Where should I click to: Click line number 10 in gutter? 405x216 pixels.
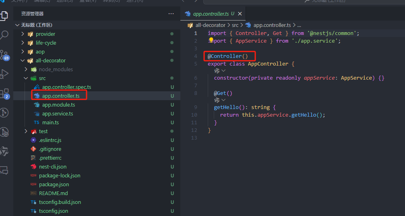pyautogui.click(x=194, y=115)
